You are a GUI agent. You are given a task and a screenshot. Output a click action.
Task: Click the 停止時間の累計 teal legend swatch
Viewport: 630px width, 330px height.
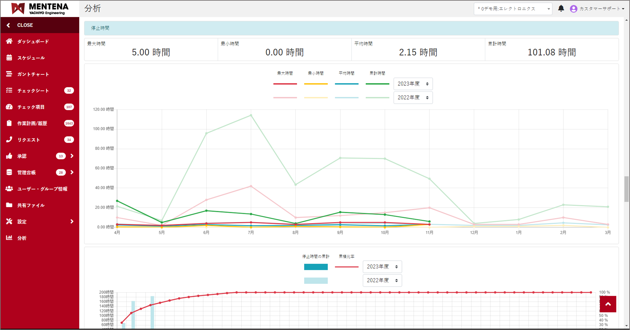(316, 267)
